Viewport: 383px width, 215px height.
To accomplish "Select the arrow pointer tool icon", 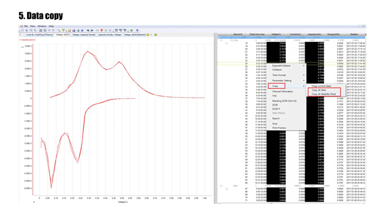I will (x=27, y=31).
